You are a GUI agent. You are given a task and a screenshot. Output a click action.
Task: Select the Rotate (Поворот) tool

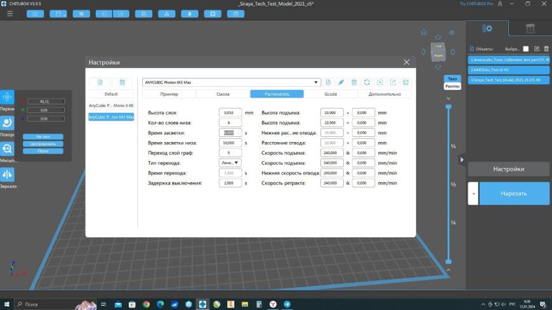coord(7,123)
